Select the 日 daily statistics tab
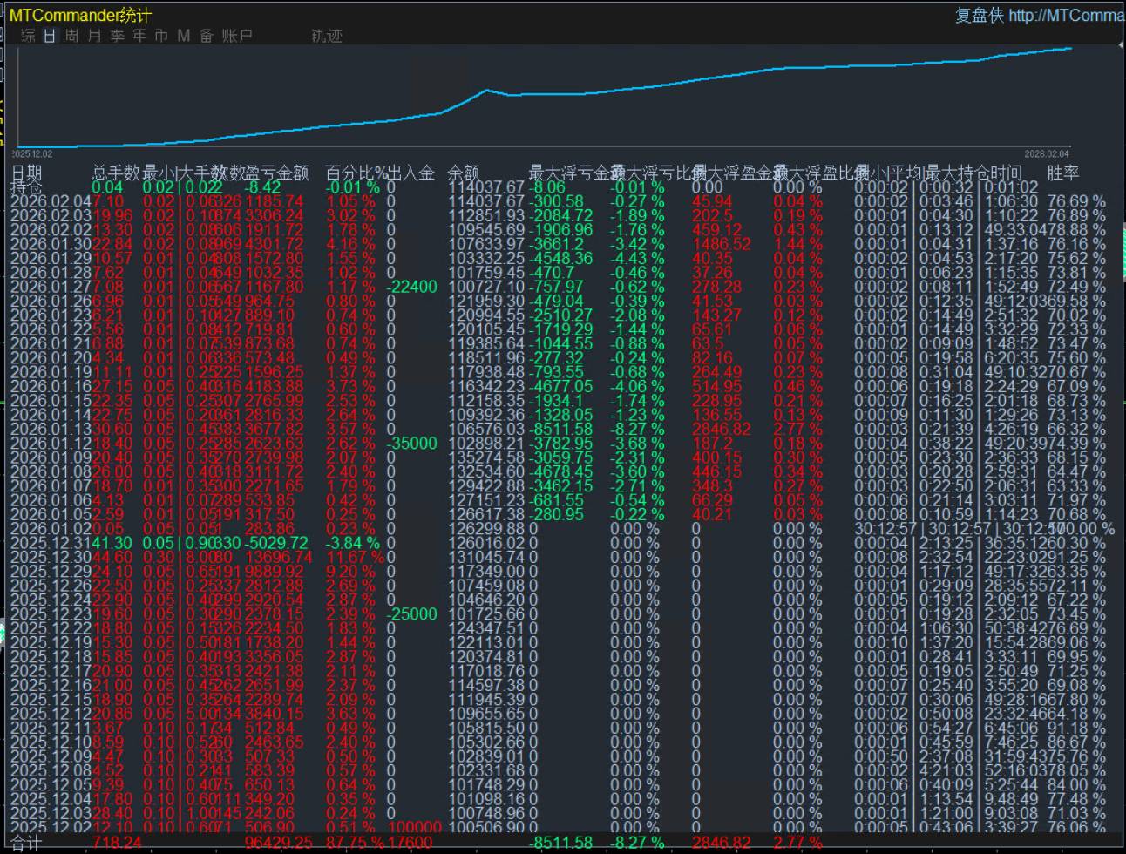The image size is (1126, 854). click(x=50, y=36)
